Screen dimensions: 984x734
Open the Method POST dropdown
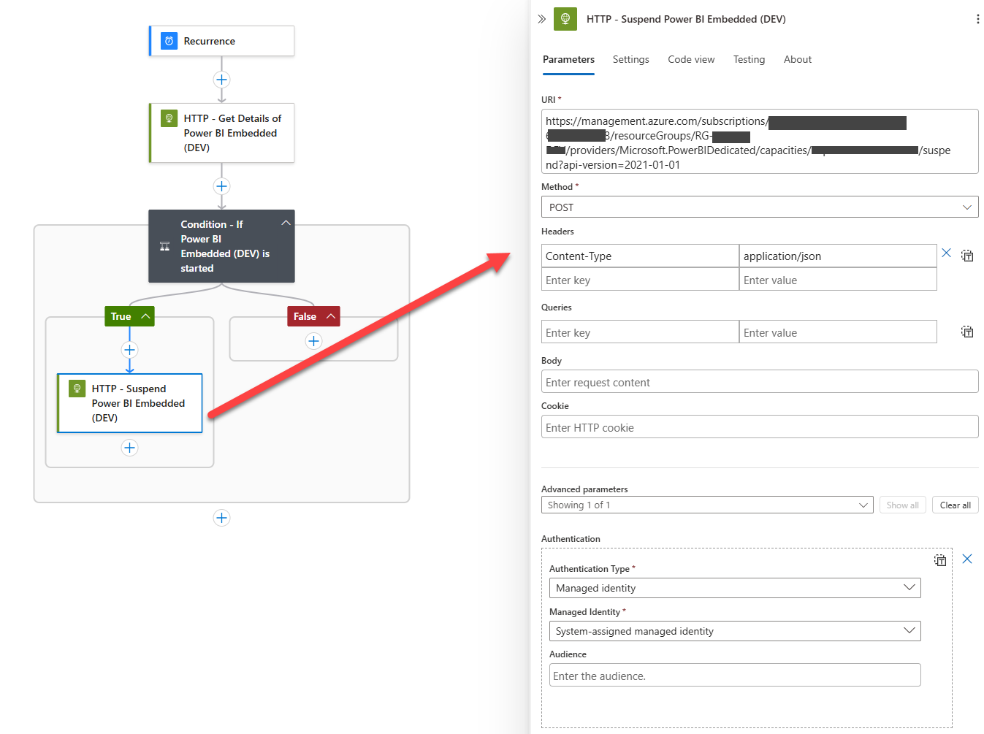pyautogui.click(x=759, y=207)
